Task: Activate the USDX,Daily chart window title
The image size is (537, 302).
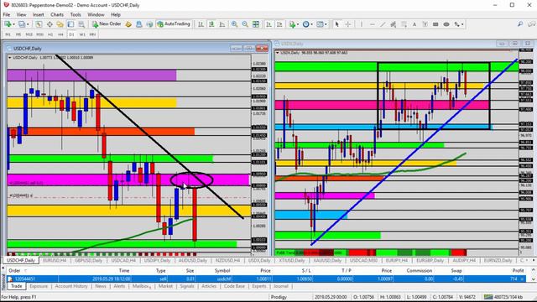Action: [292, 44]
